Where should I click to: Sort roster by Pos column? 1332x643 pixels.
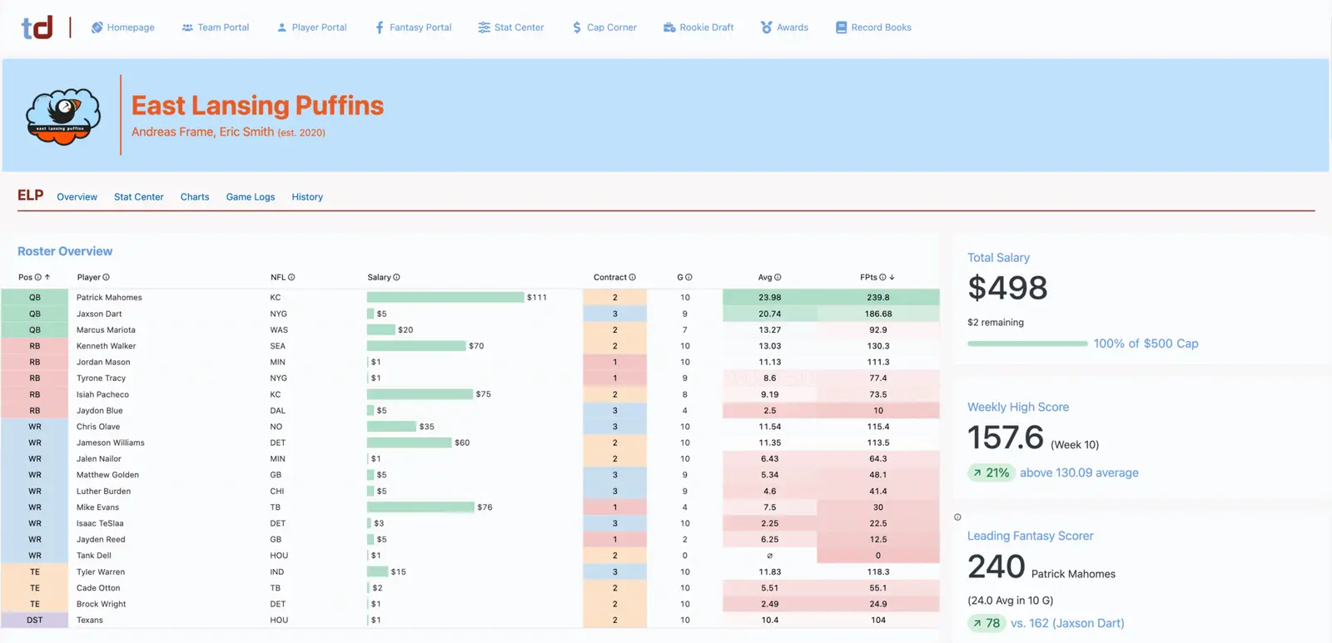pos(25,277)
